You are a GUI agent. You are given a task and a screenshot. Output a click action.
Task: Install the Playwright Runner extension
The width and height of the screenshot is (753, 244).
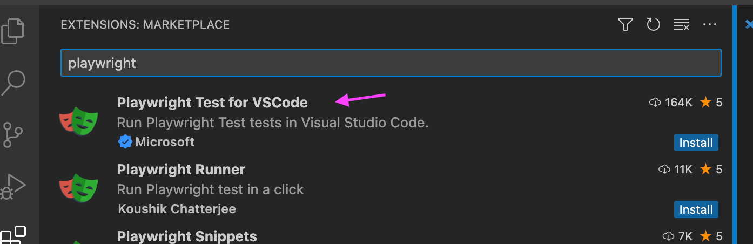pyautogui.click(x=696, y=209)
